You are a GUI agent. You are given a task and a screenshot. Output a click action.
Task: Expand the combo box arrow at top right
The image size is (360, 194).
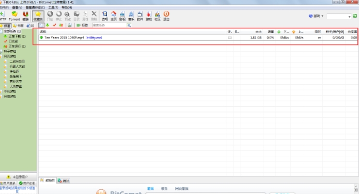[x=350, y=17]
